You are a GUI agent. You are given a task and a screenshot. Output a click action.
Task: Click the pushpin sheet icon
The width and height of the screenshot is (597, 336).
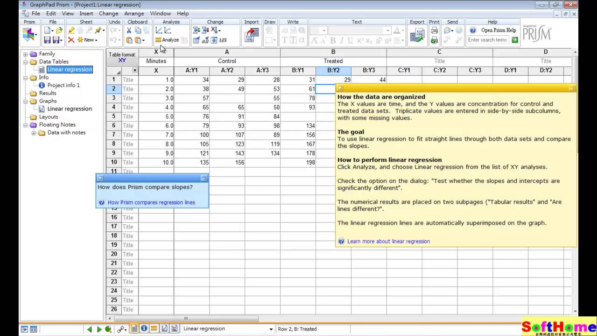[x=98, y=30]
